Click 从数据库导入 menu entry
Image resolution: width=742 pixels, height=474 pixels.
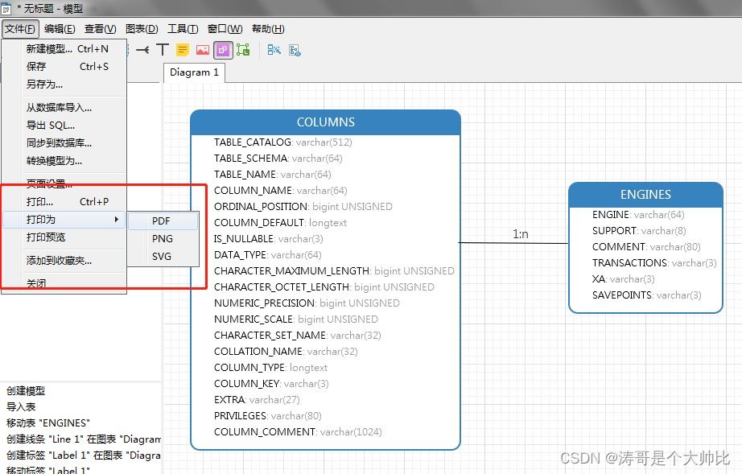[x=59, y=107]
